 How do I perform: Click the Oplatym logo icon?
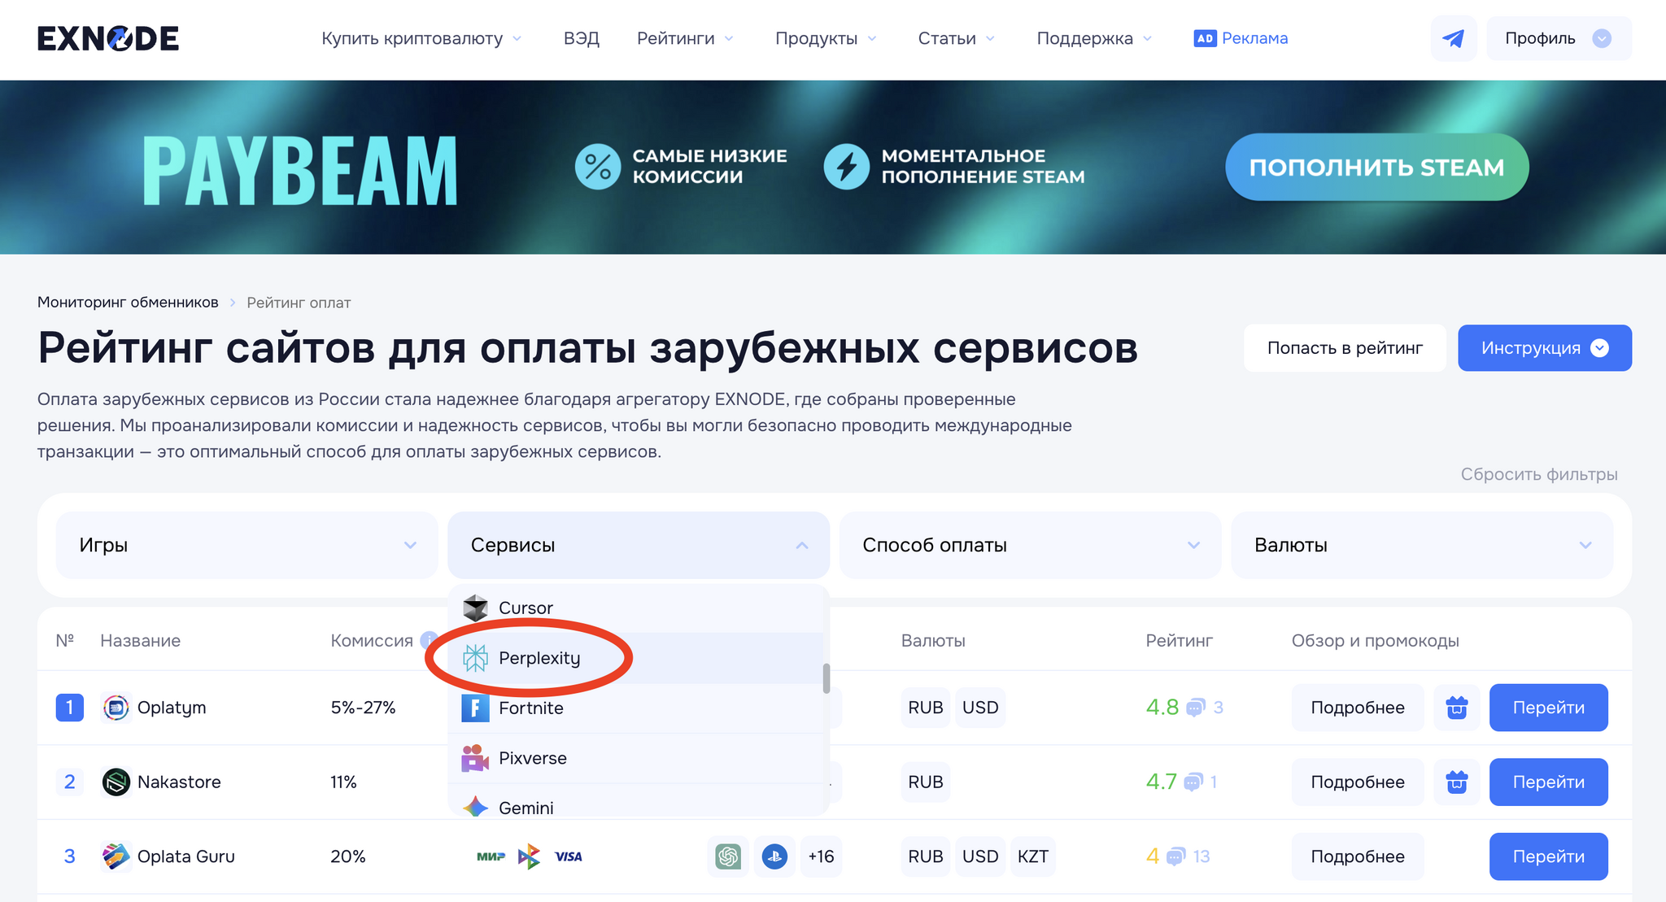point(116,708)
